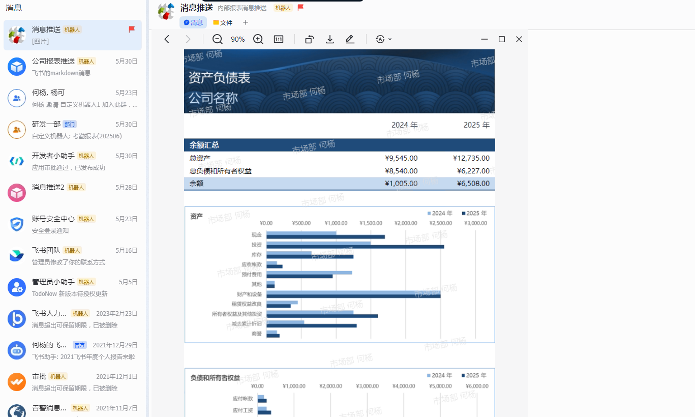695x417 pixels.
Task: Open the 研发一部 department chat
Action: 73,130
